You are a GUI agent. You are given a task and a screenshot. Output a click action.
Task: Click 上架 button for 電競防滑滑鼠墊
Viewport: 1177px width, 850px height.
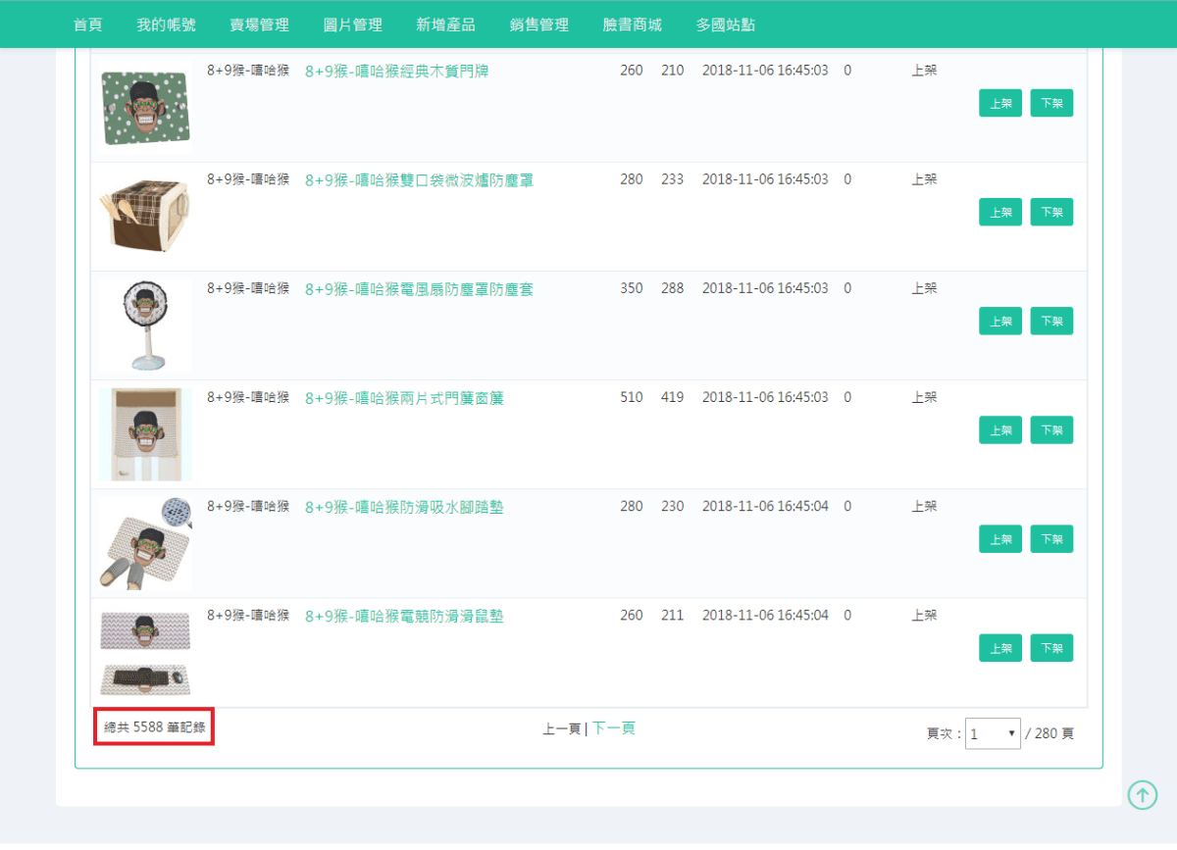(999, 647)
